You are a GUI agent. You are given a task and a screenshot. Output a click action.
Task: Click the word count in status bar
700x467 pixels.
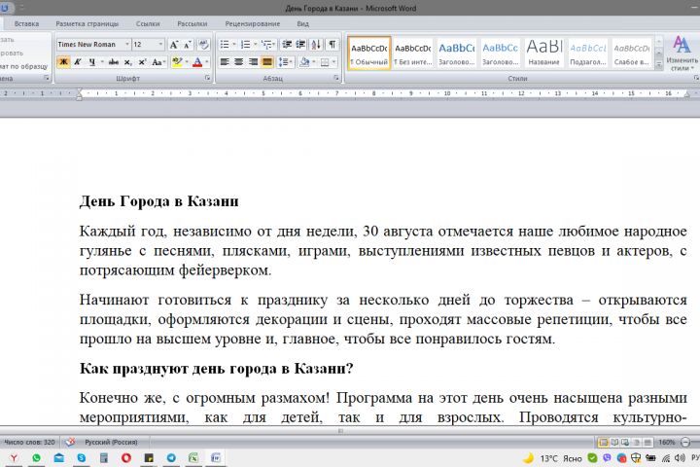tap(29, 442)
